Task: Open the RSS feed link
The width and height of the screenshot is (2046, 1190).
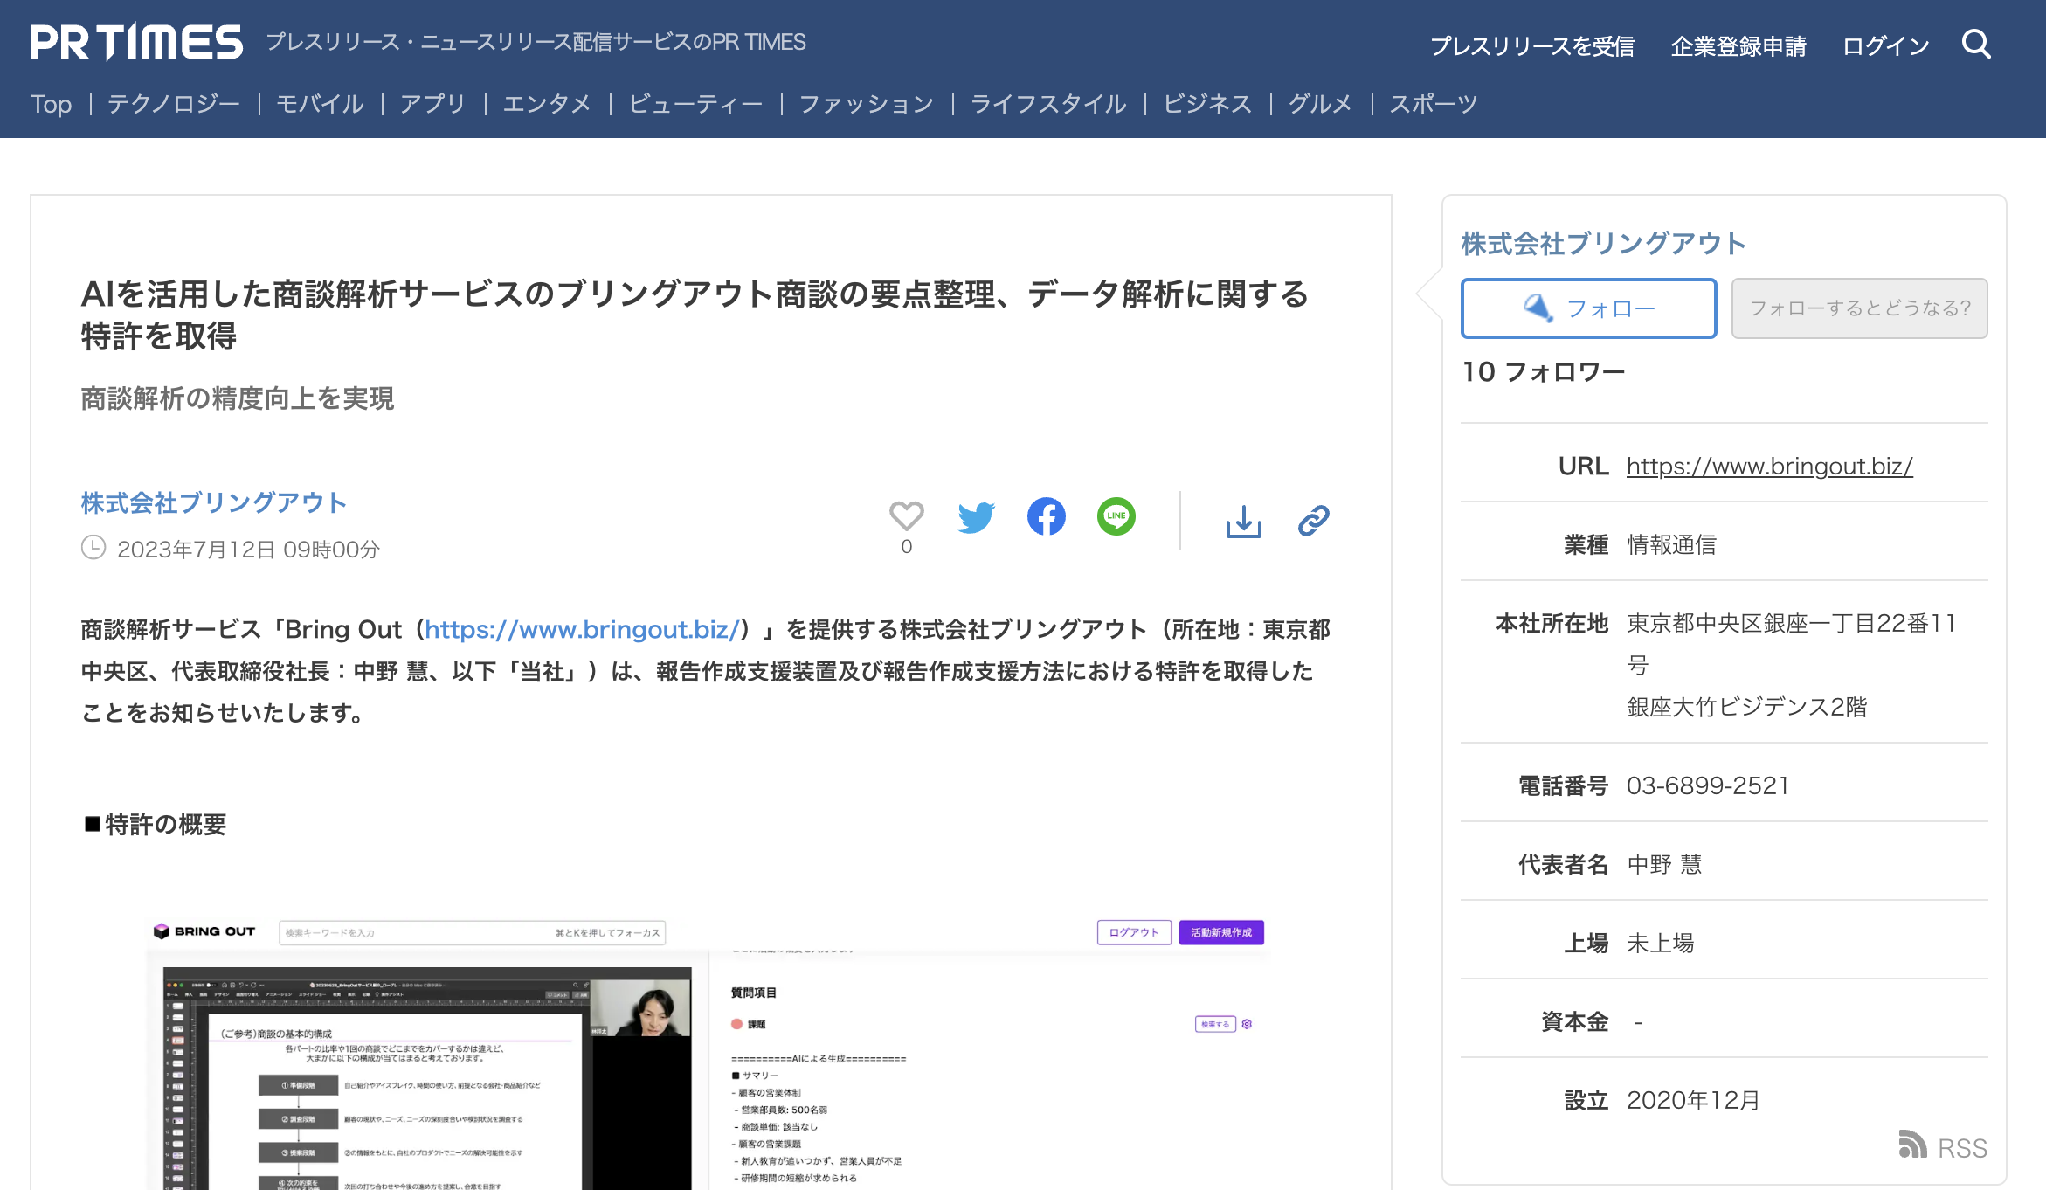Action: click(x=1944, y=1146)
